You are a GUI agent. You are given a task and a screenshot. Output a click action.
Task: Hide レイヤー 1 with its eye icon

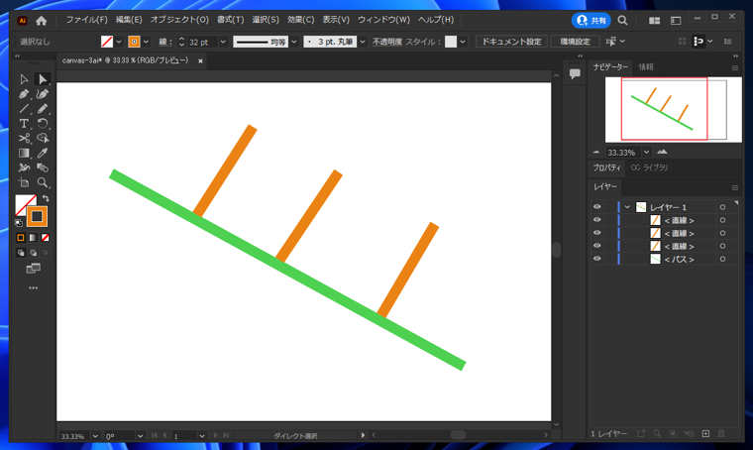click(x=596, y=207)
